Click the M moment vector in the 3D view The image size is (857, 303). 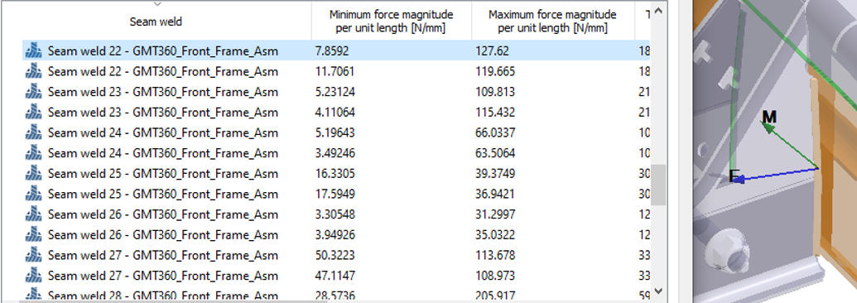[788, 144]
